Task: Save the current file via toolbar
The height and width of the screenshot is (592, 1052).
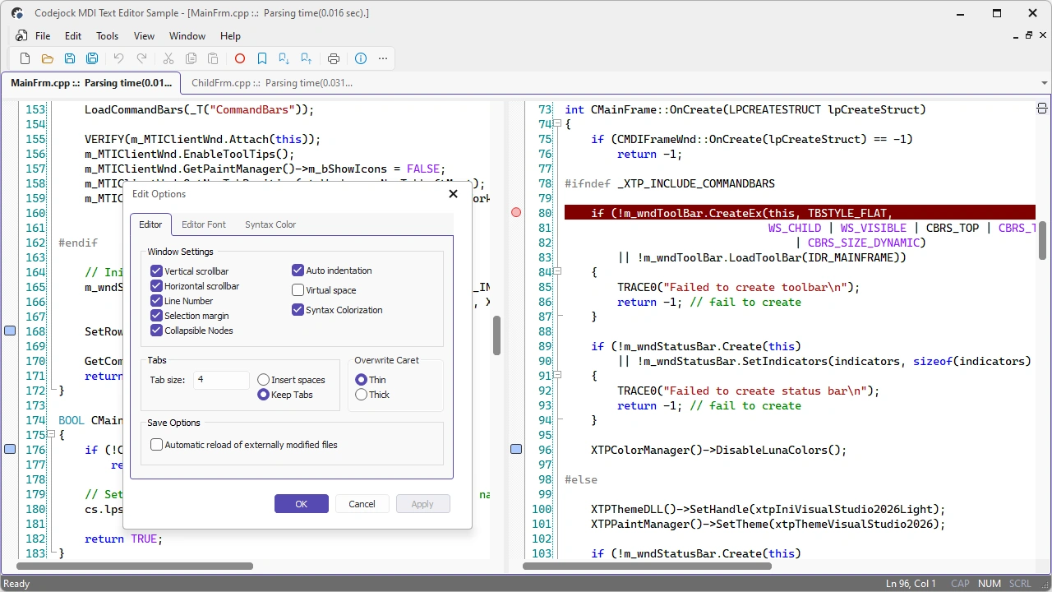Action: point(70,58)
